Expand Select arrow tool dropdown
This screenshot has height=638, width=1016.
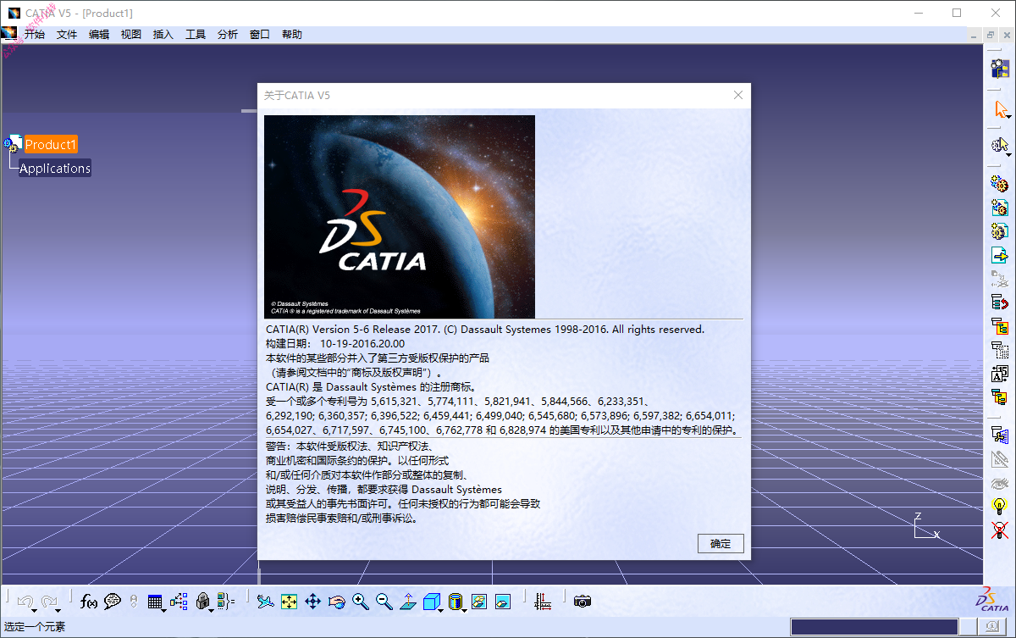click(x=1009, y=118)
